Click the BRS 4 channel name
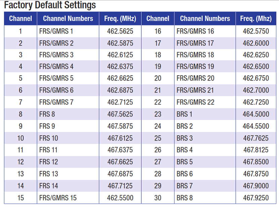Image resolution: width=279 pixels, height=207 pixels. click(185, 150)
